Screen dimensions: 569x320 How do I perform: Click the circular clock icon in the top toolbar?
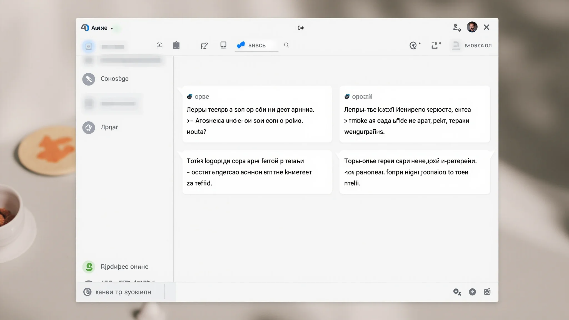pos(413,45)
